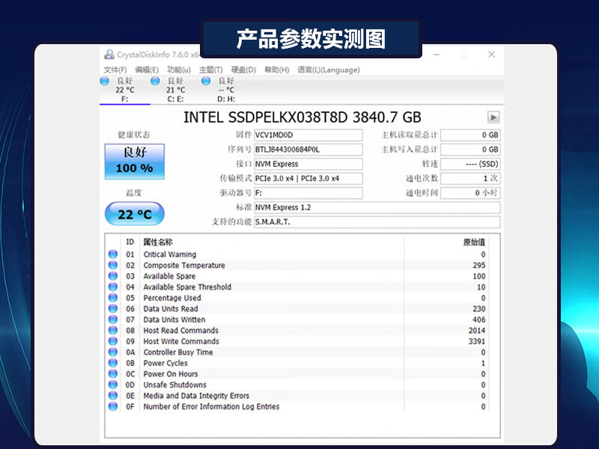This screenshot has height=449, width=599.
Task: Click the status circle for drives D: H:
Action: coord(206,81)
